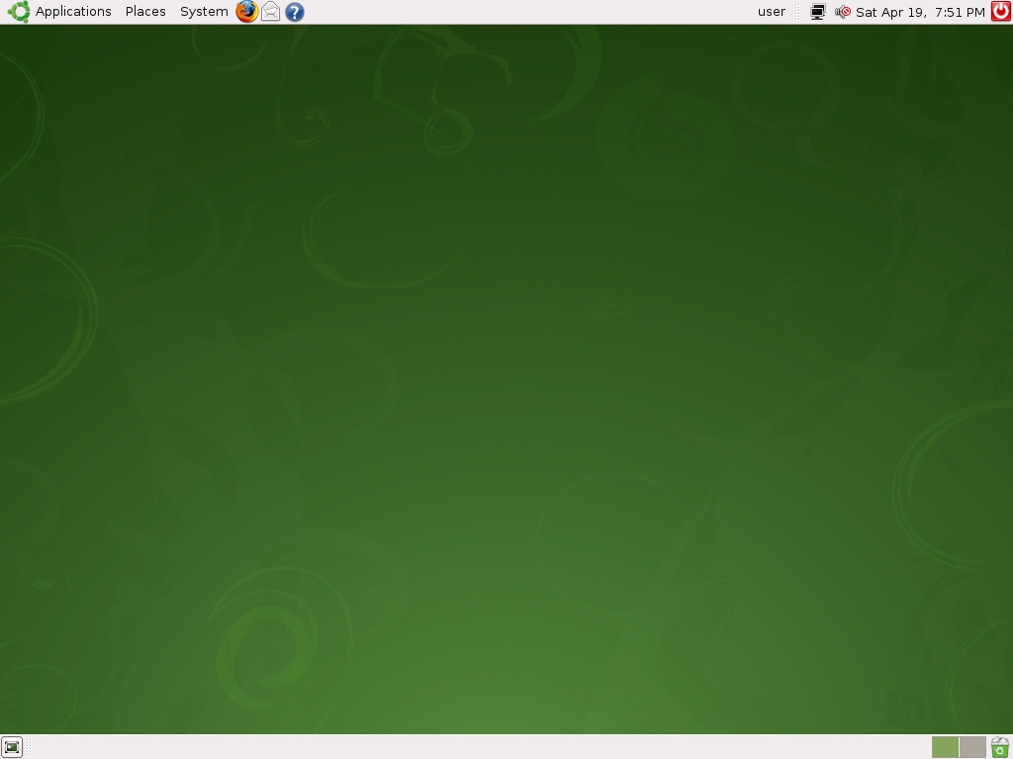The width and height of the screenshot is (1013, 759).
Task: Open the Places menu
Action: pyautogui.click(x=145, y=12)
